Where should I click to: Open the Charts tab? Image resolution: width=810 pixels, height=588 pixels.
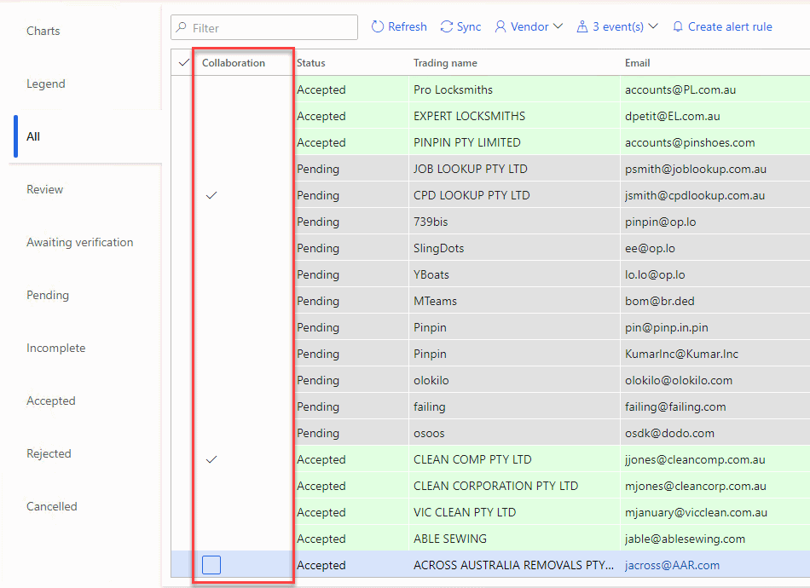pos(43,31)
